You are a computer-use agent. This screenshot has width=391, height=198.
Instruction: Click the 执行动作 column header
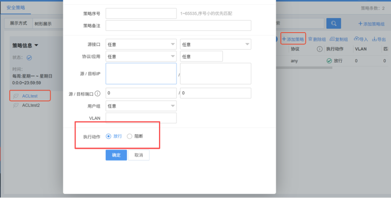335,49
